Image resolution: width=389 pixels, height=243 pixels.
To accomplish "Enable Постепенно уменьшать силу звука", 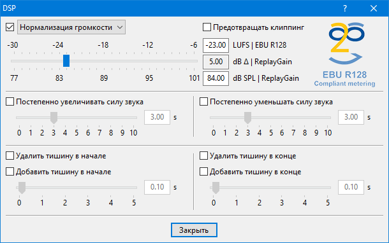I will [203, 102].
